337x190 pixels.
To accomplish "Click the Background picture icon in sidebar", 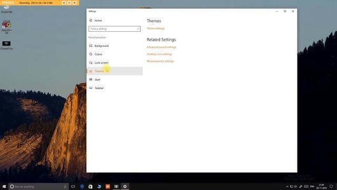I will pyautogui.click(x=91, y=46).
